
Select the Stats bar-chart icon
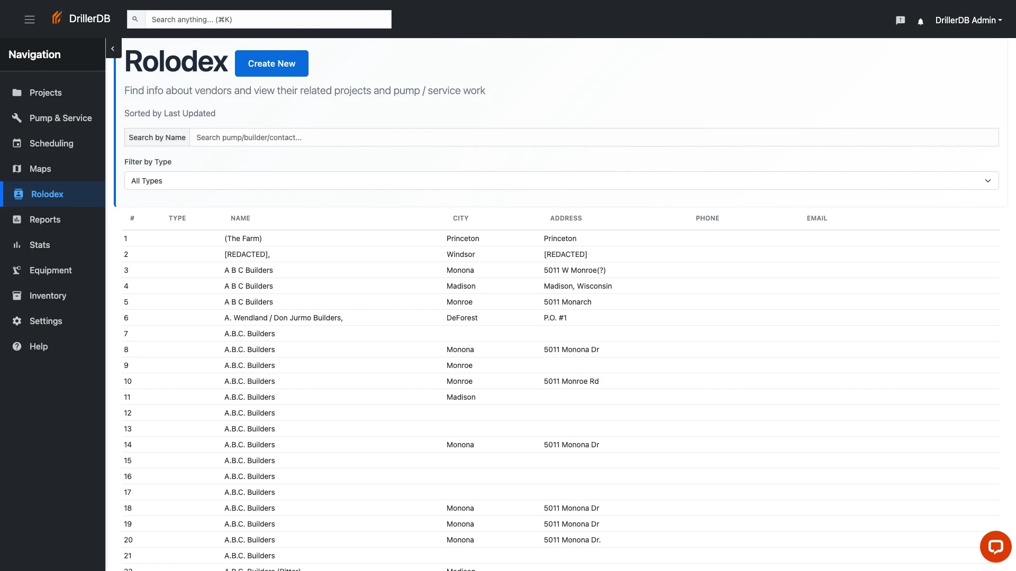(x=16, y=245)
